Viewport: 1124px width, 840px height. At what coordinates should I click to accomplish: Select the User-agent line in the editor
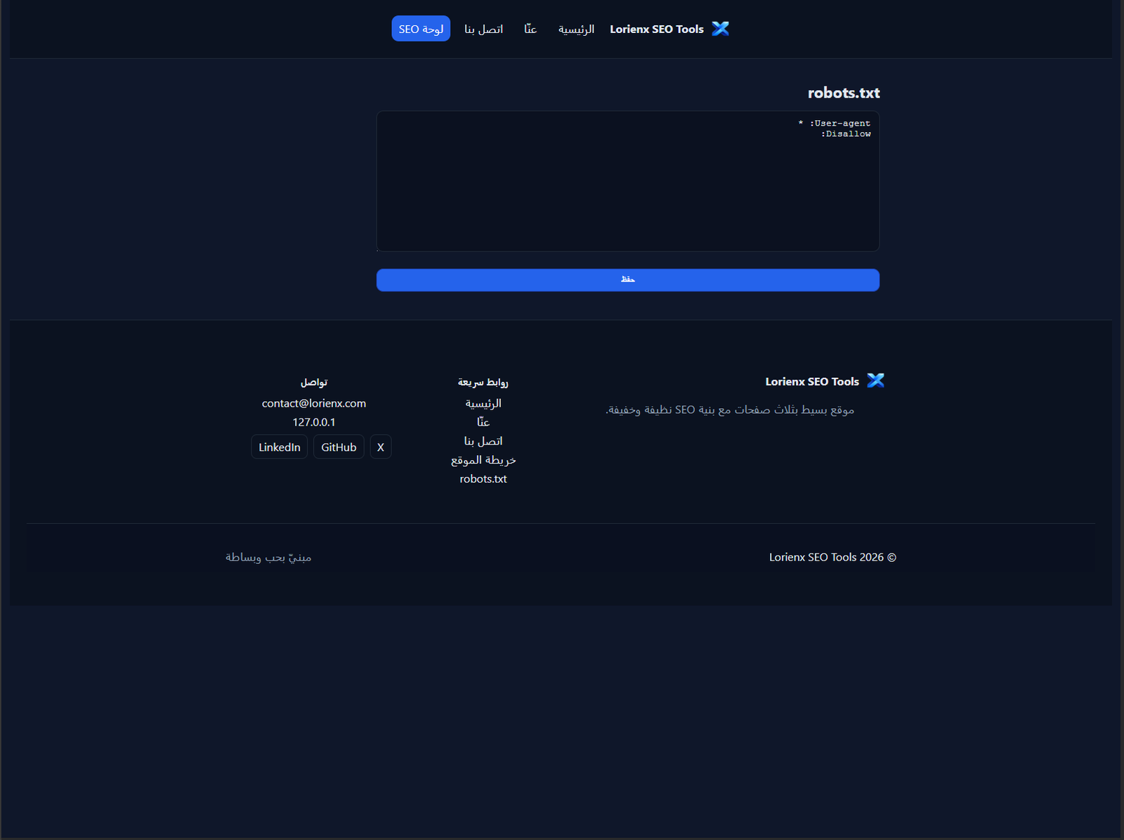pos(833,123)
